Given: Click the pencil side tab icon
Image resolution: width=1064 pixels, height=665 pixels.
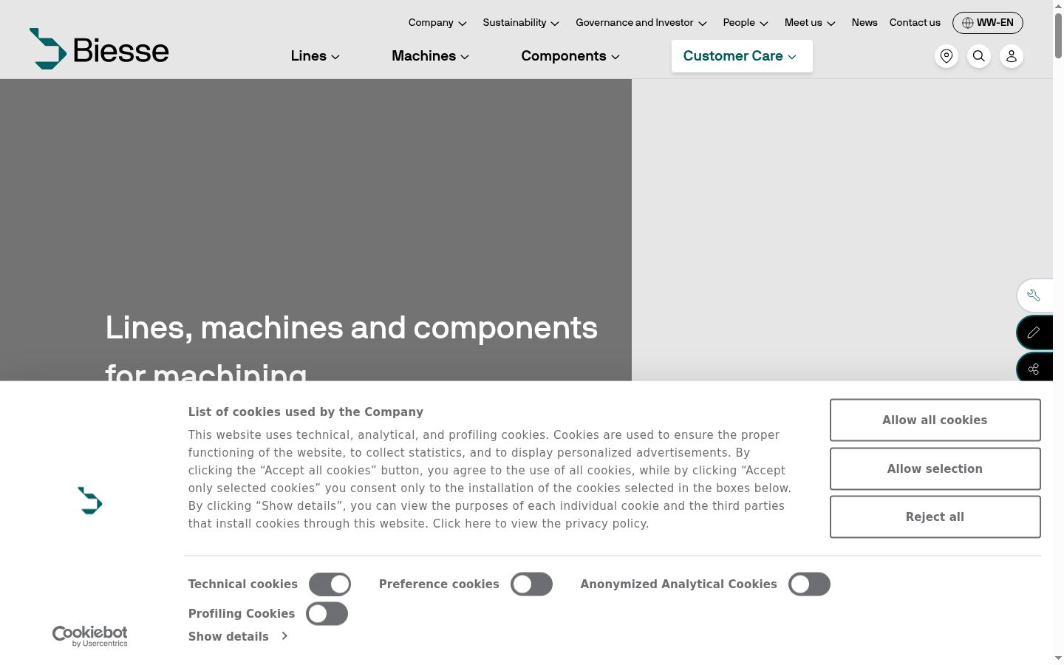Looking at the screenshot, I should (x=1034, y=332).
